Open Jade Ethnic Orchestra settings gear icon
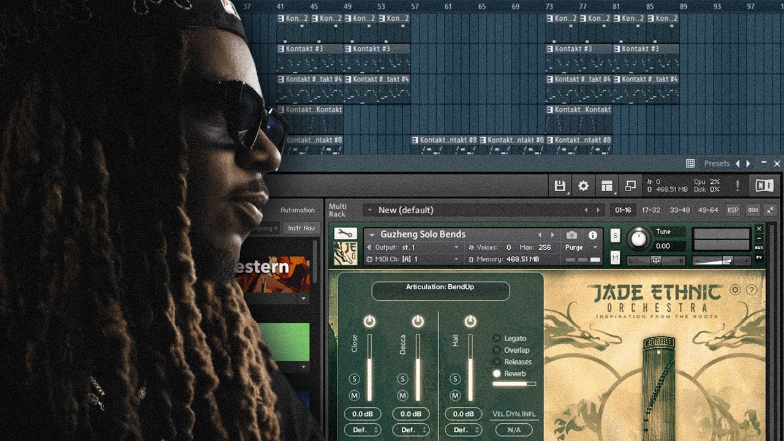Viewport: 784px width, 441px height. (x=735, y=290)
